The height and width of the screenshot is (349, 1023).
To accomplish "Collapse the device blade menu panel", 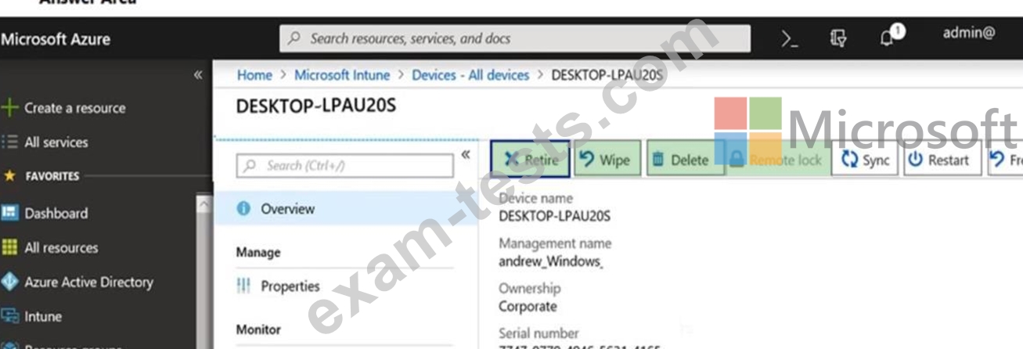I will (465, 154).
